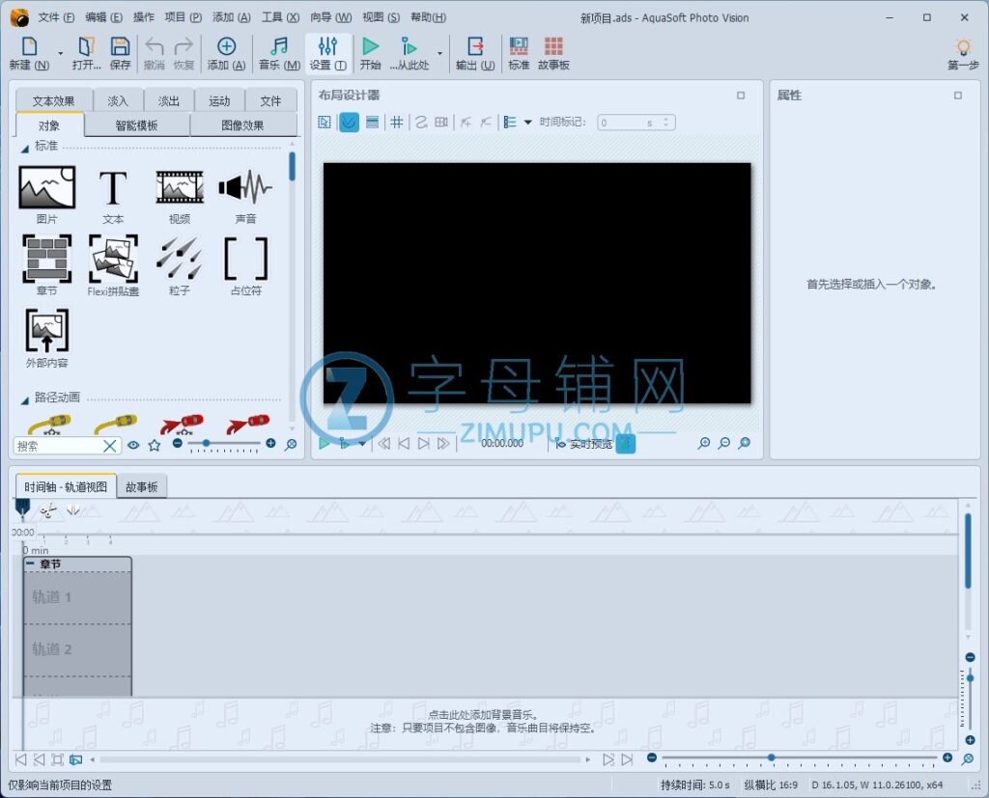Open the list options dropdown arrow
This screenshot has height=798, width=989.
tap(528, 123)
